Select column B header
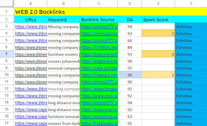Screen dimensions: 207x126 [64, 4]
